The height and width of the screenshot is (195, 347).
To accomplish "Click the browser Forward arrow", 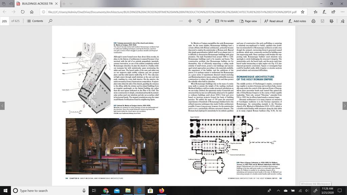I will point(14,12).
